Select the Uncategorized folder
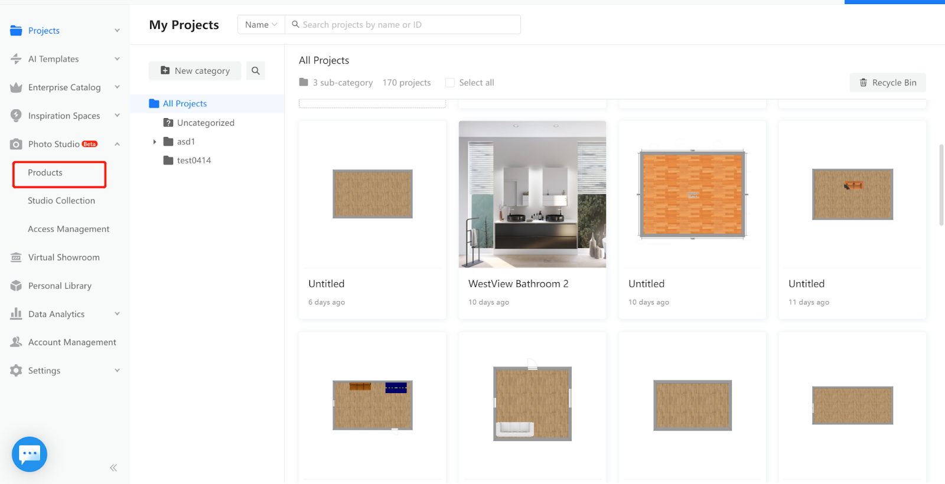 coord(206,123)
